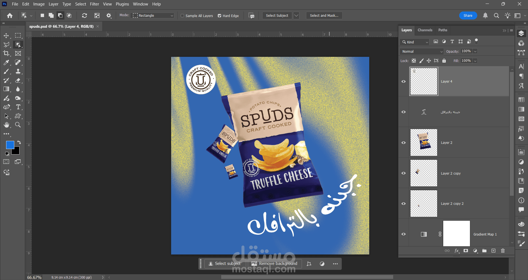Hide the Layer 2 copy layer
This screenshot has width=528, height=280.
pos(404,173)
